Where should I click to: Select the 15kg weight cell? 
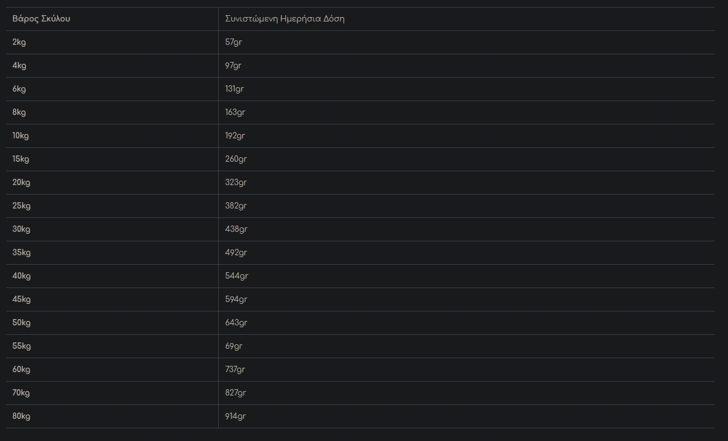pos(21,159)
